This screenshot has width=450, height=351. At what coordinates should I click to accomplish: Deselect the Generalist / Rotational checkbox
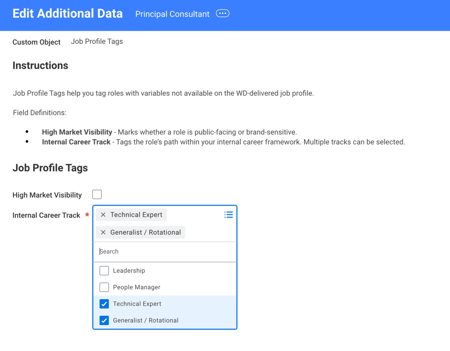[x=104, y=320]
